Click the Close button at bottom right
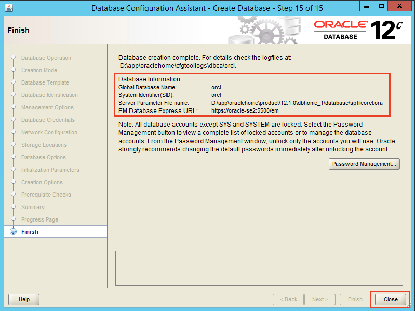 (x=390, y=299)
